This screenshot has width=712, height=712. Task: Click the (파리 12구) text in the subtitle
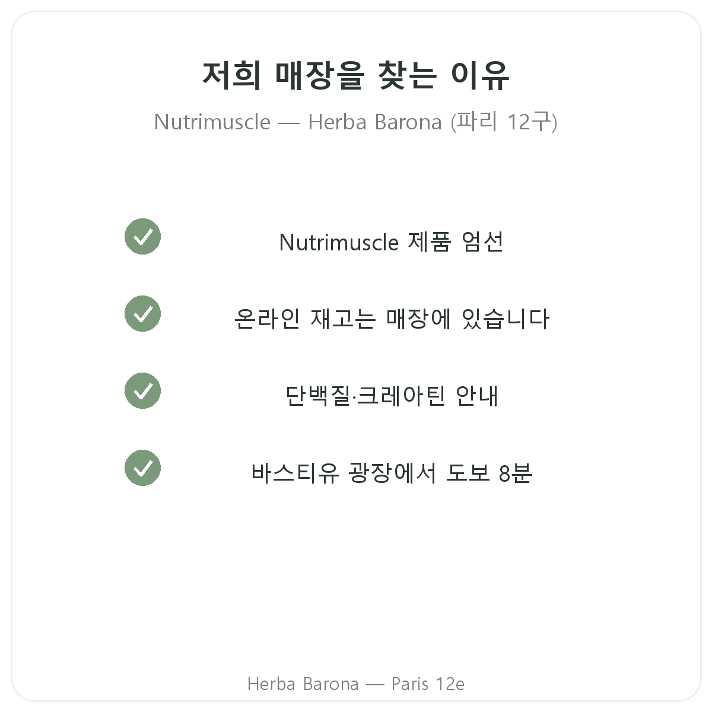pyautogui.click(x=504, y=122)
